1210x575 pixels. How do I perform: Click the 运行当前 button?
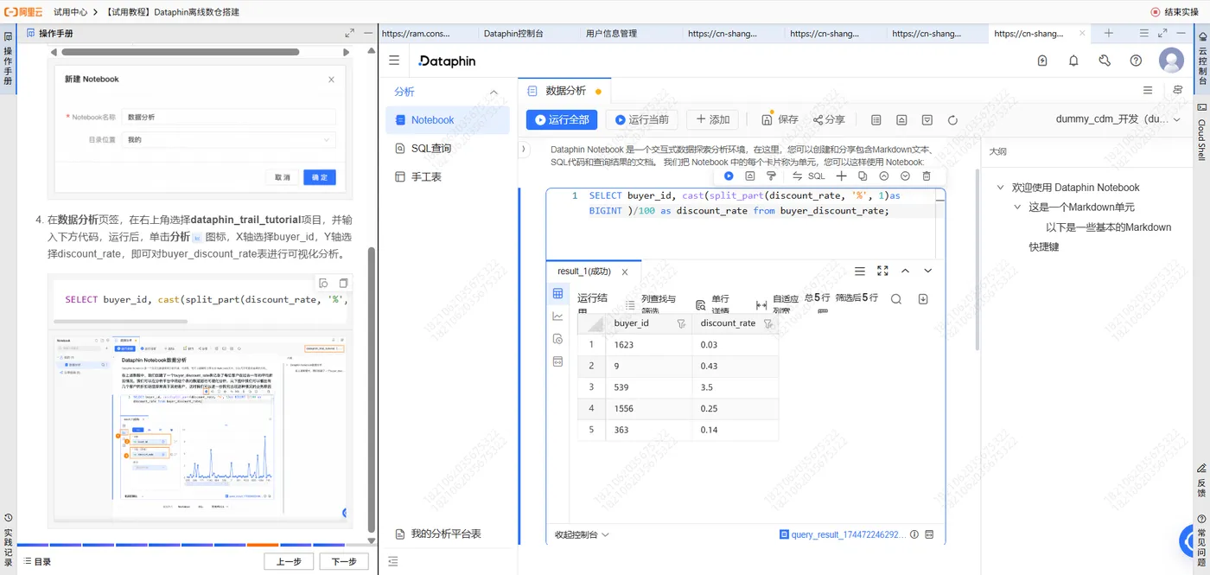640,119
